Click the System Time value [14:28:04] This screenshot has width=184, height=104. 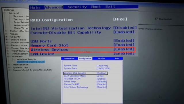tap(102, 66)
